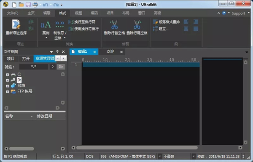Undo the last action in title bar
The height and width of the screenshot is (162, 253).
[x=46, y=5]
